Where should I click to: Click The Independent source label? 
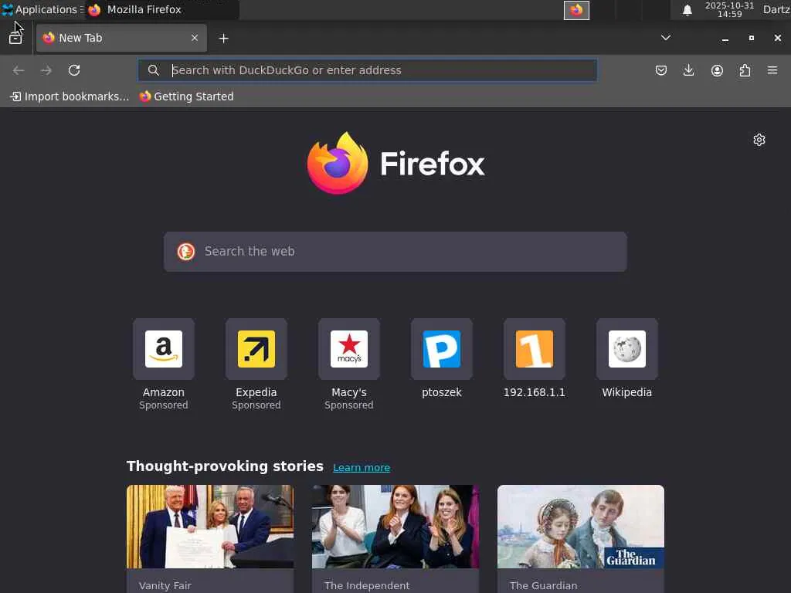click(367, 585)
